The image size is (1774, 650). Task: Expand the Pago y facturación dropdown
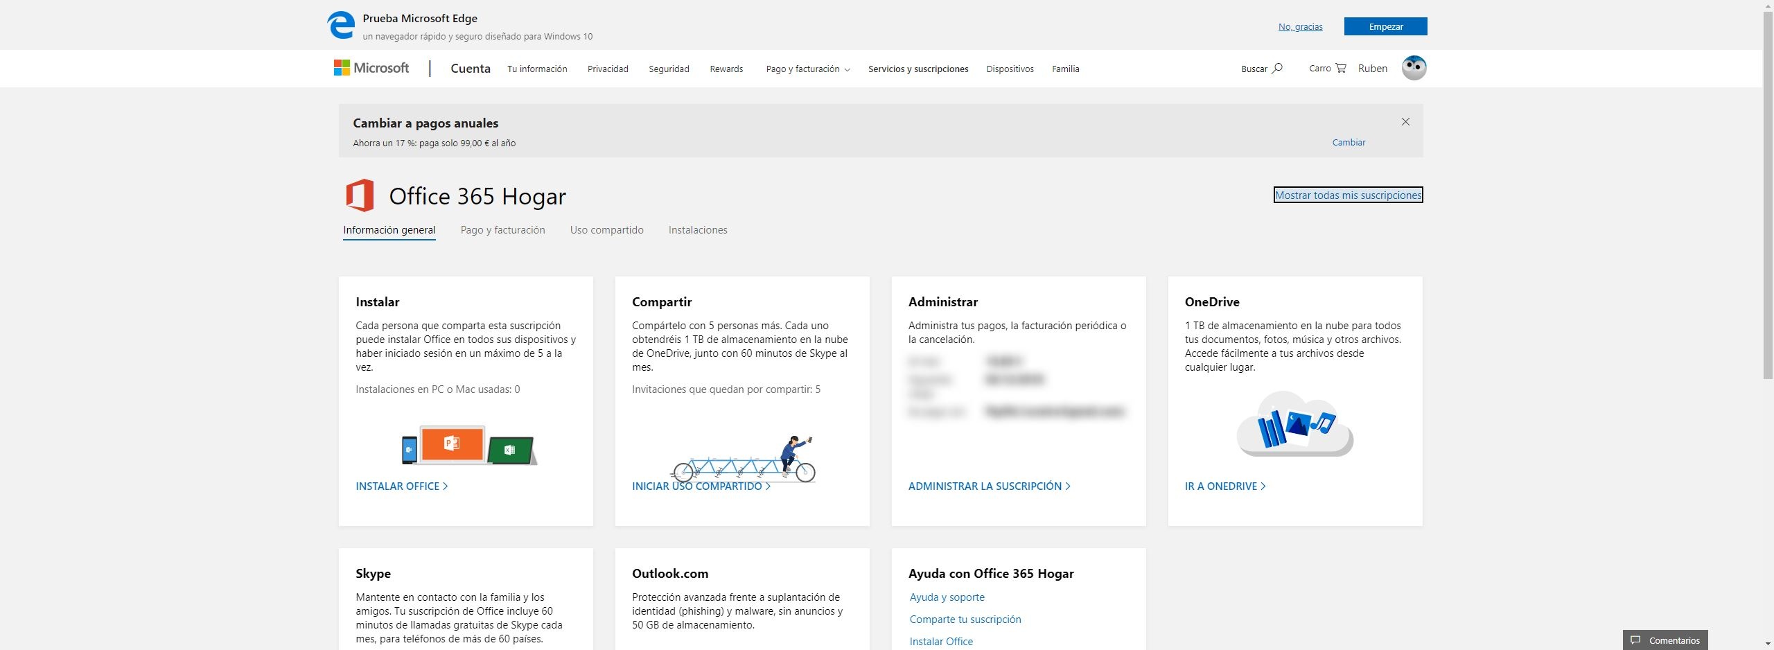808,69
